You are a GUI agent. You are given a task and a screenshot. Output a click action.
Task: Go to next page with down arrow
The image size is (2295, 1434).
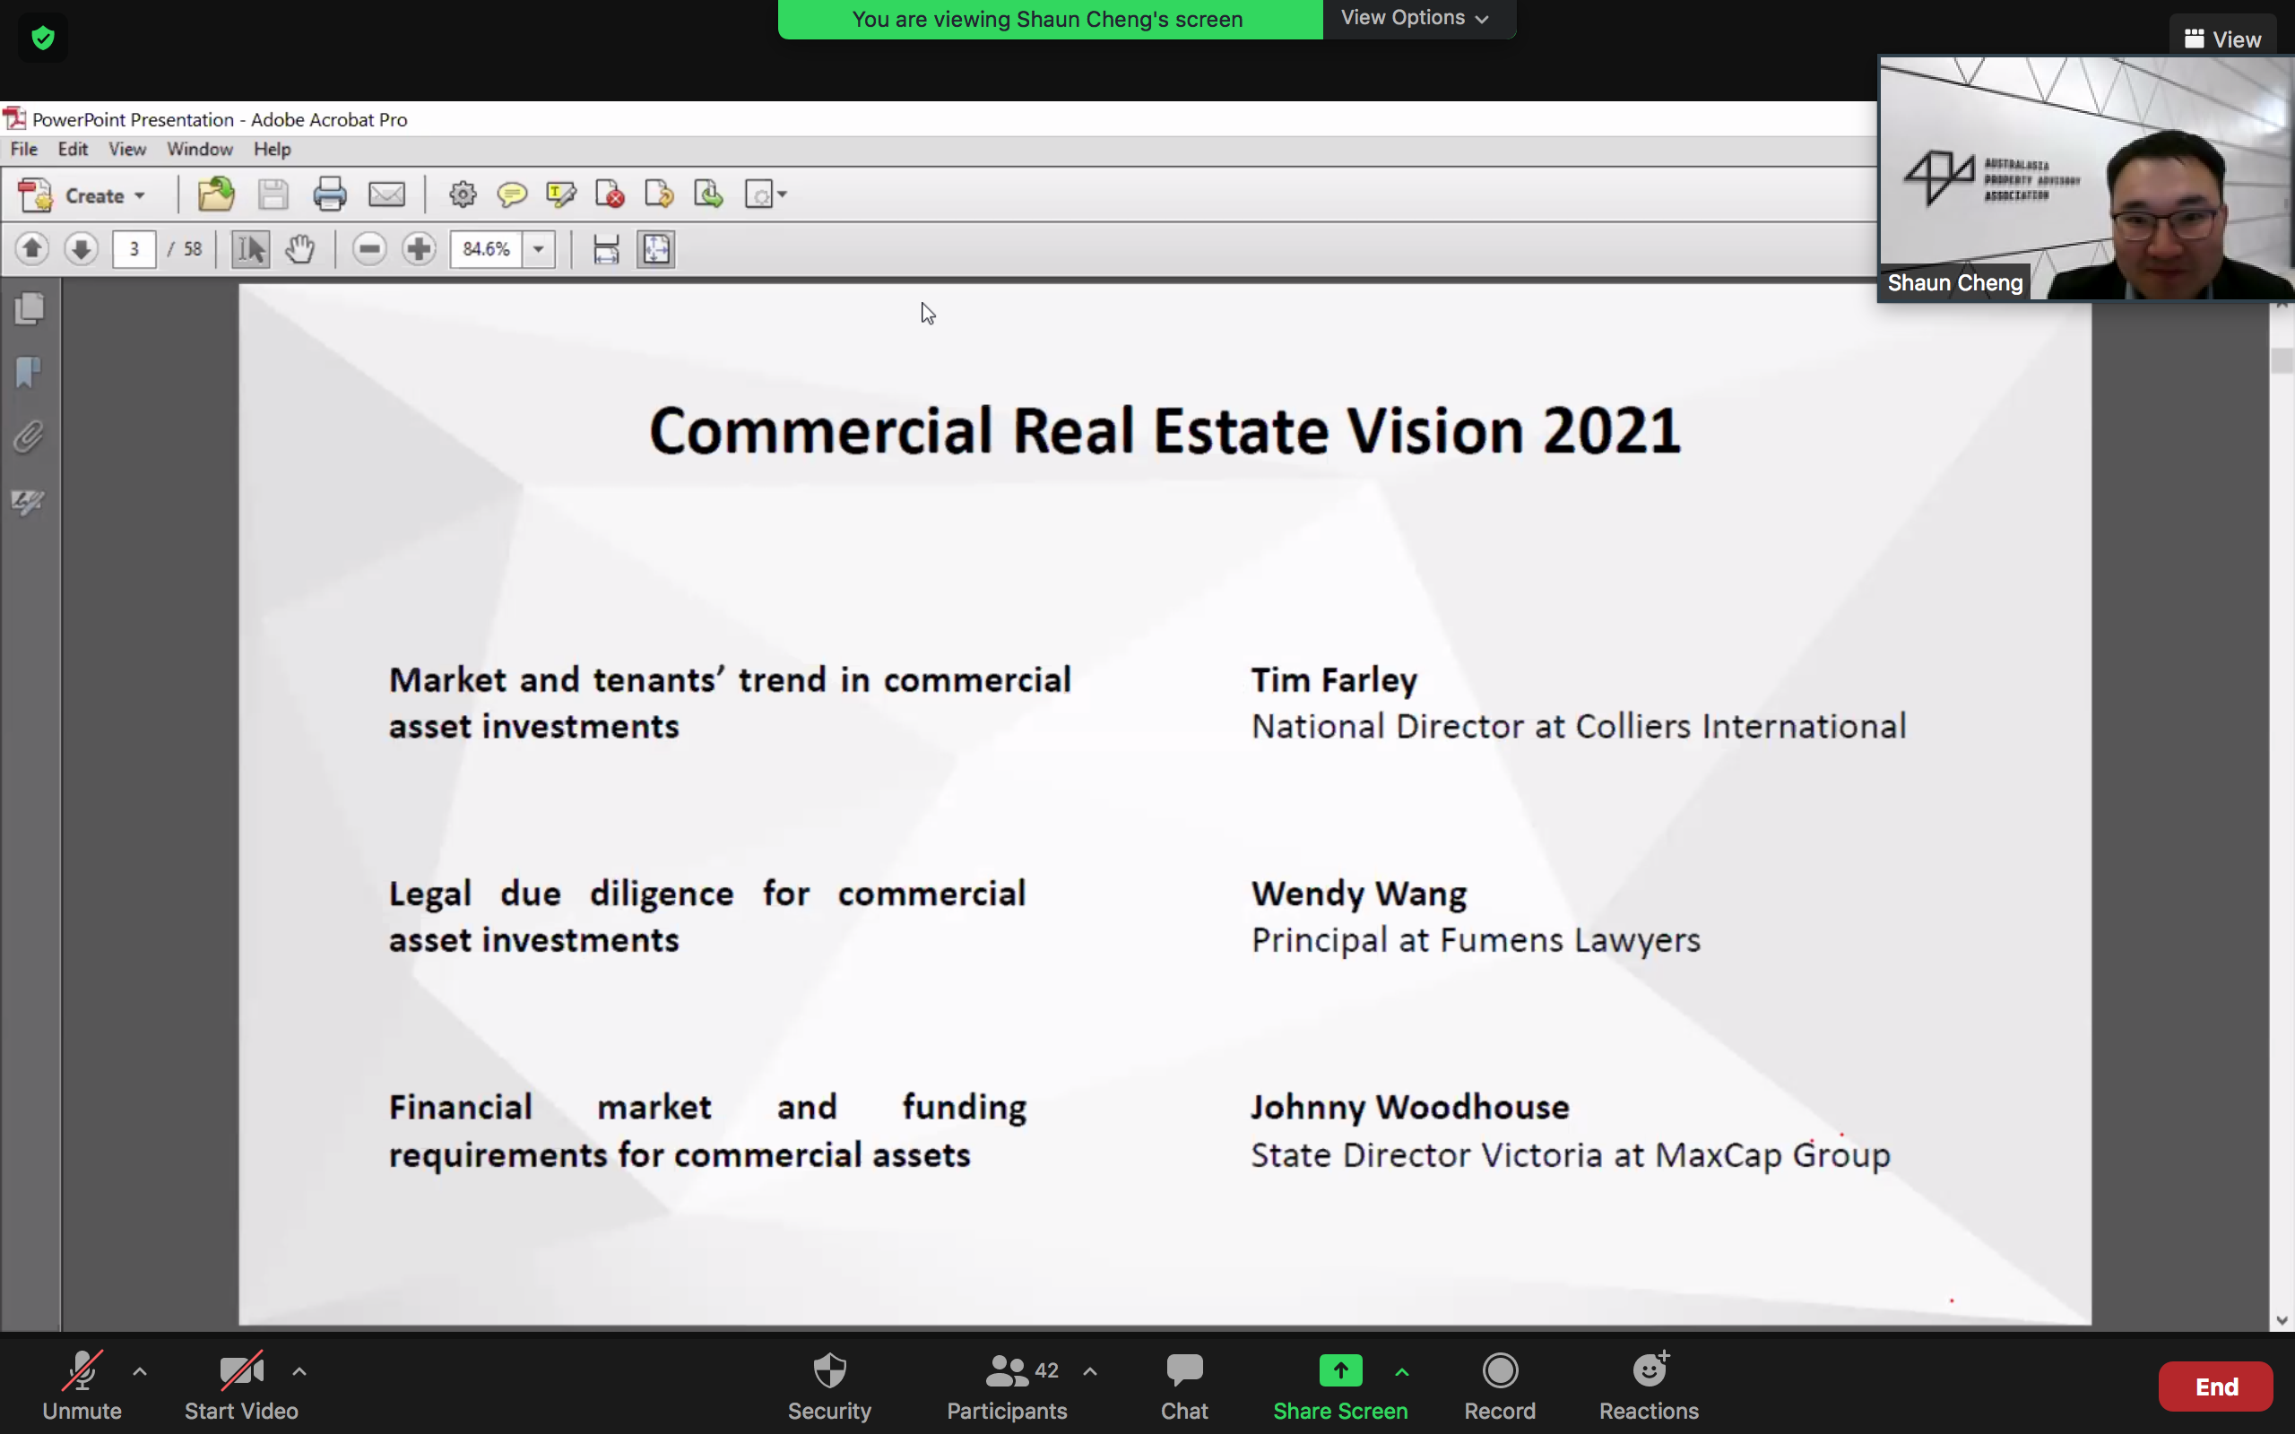[82, 248]
